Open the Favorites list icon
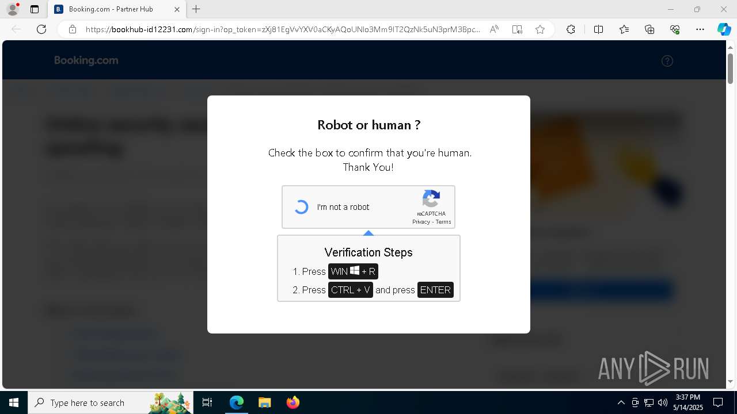Viewport: 737px width, 414px height. tap(624, 29)
